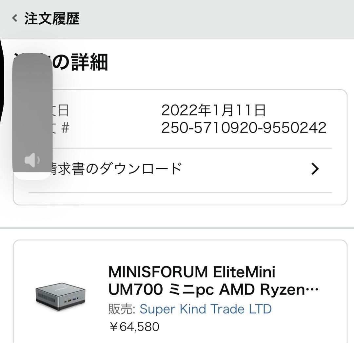The image size is (354, 343).
Task: Tap order number 250-5710920-9550242
Action: 244,127
